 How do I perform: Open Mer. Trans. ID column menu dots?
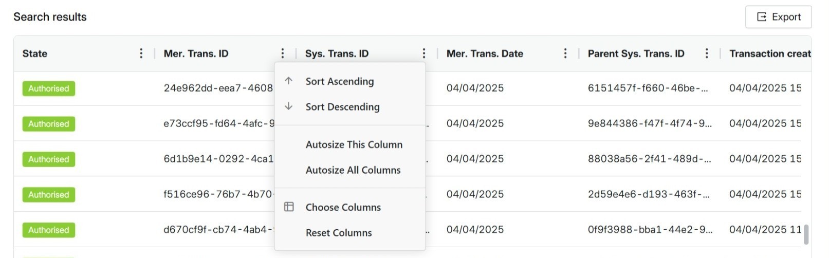click(x=283, y=53)
